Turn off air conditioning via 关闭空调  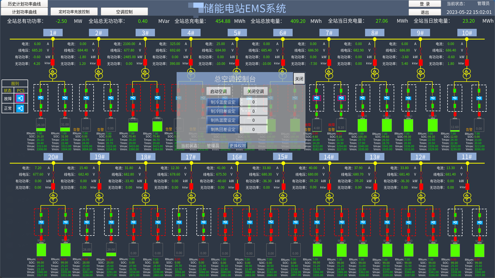[255, 91]
